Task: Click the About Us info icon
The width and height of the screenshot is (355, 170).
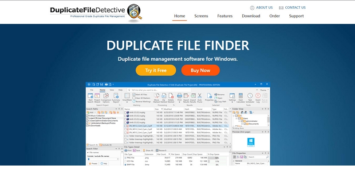Action: (252, 8)
